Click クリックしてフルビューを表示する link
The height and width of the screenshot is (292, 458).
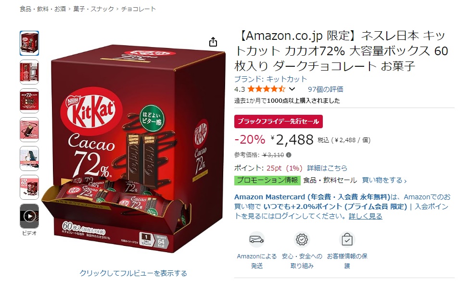[x=133, y=273]
